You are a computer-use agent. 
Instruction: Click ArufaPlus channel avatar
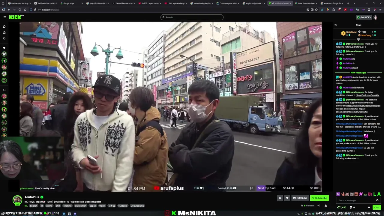pyautogui.click(x=17, y=200)
